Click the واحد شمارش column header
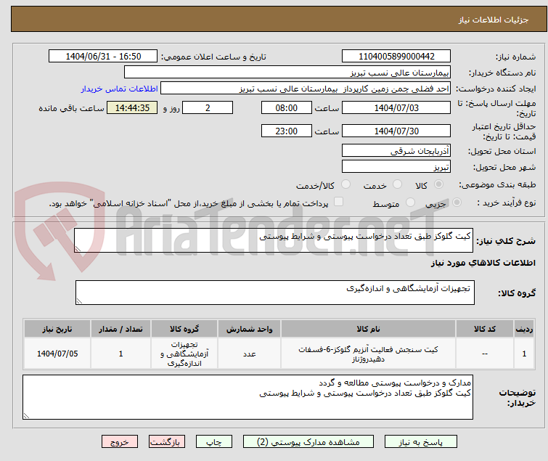548x461 pixels. coord(249,329)
